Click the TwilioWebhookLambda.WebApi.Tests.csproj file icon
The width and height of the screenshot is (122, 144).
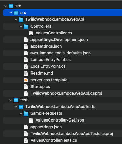[26, 134]
